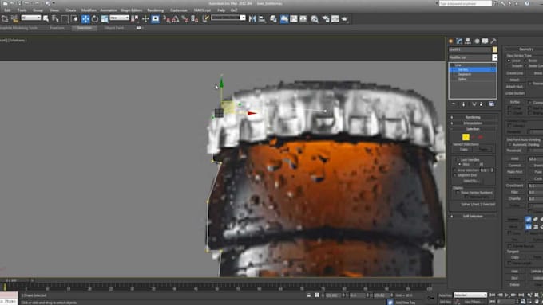The height and width of the screenshot is (305, 543).
Task: Select the Smooth vertex type radio
Action: click(x=509, y=66)
